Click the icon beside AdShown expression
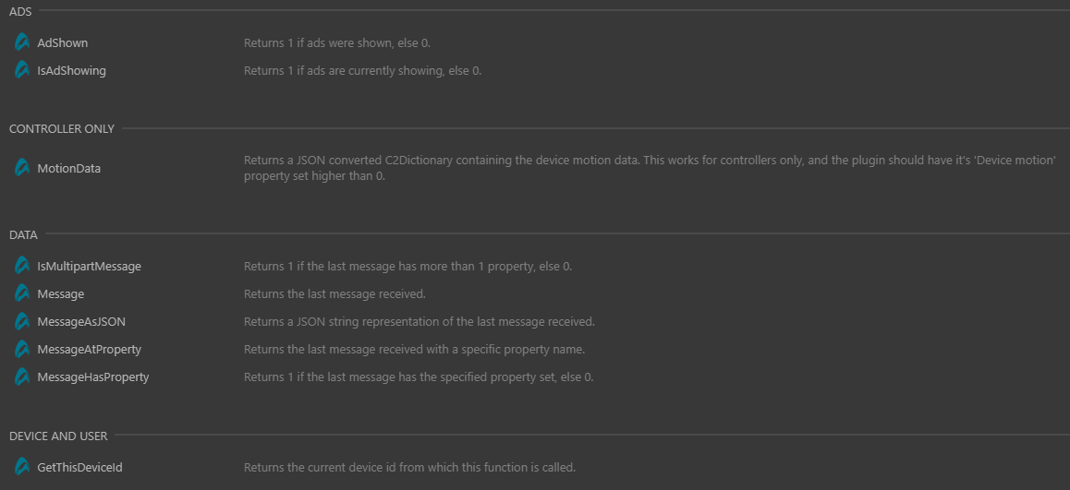The width and height of the screenshot is (1070, 490). (x=22, y=42)
